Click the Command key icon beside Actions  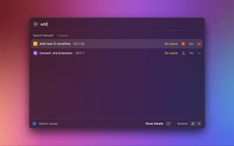pos(193,123)
